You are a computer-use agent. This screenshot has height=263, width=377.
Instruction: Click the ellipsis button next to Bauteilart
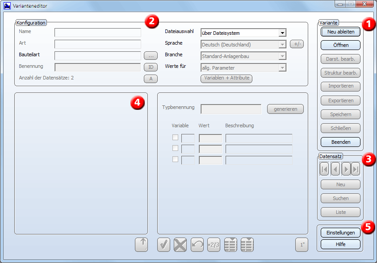[151, 55]
